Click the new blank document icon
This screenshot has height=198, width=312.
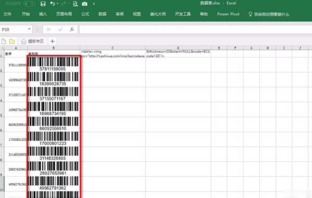click(x=4, y=41)
